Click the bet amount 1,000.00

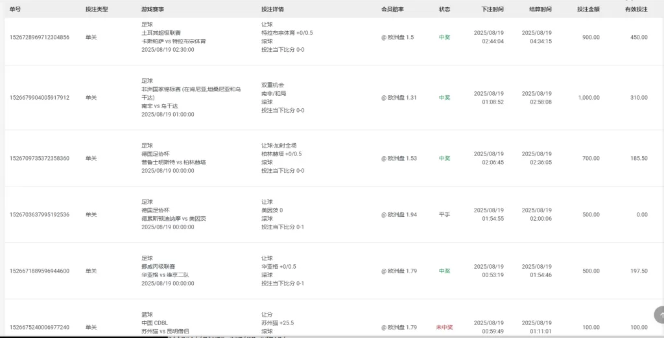coord(589,98)
